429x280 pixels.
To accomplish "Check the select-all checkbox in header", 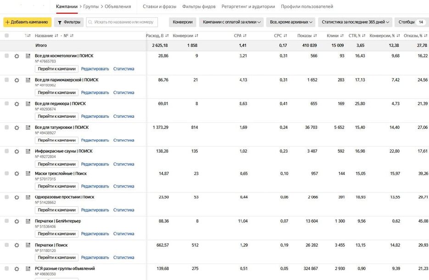I will click(x=7, y=35).
